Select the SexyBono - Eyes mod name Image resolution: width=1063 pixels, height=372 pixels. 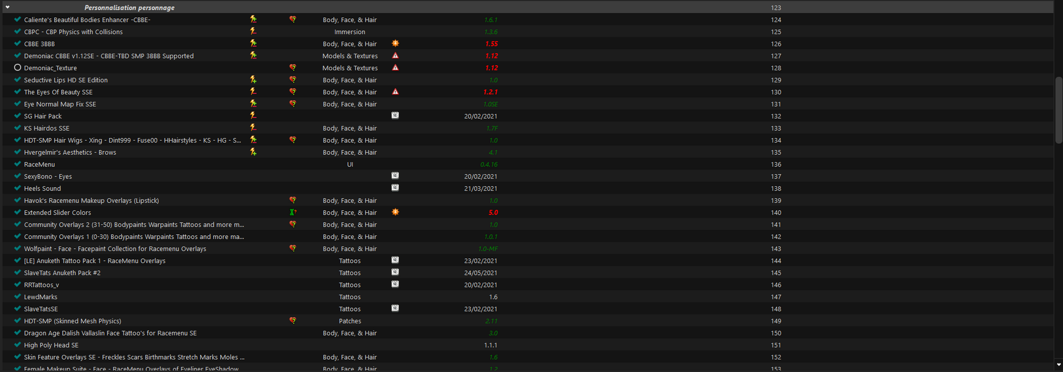48,177
